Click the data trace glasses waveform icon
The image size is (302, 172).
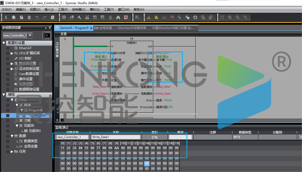tap(110, 17)
